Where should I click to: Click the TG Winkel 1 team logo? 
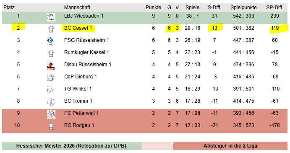51,90
